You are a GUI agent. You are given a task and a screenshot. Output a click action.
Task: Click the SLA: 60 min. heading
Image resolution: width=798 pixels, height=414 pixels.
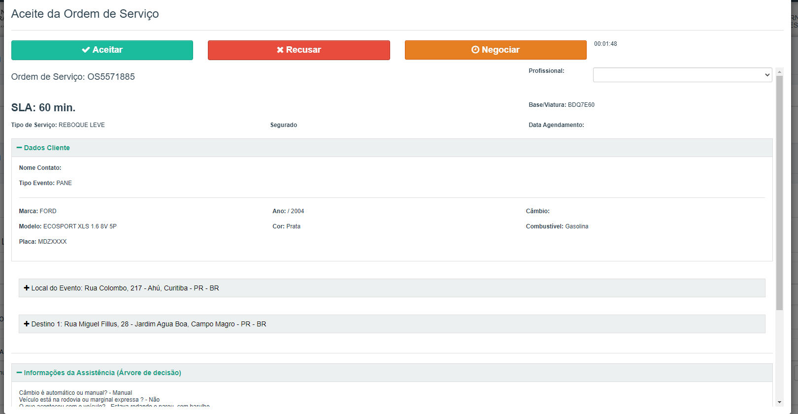pos(43,107)
